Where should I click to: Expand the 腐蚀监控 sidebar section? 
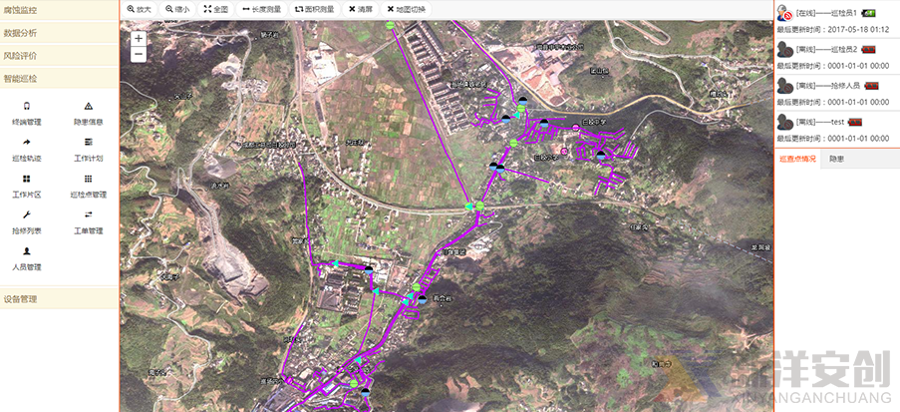click(x=59, y=10)
